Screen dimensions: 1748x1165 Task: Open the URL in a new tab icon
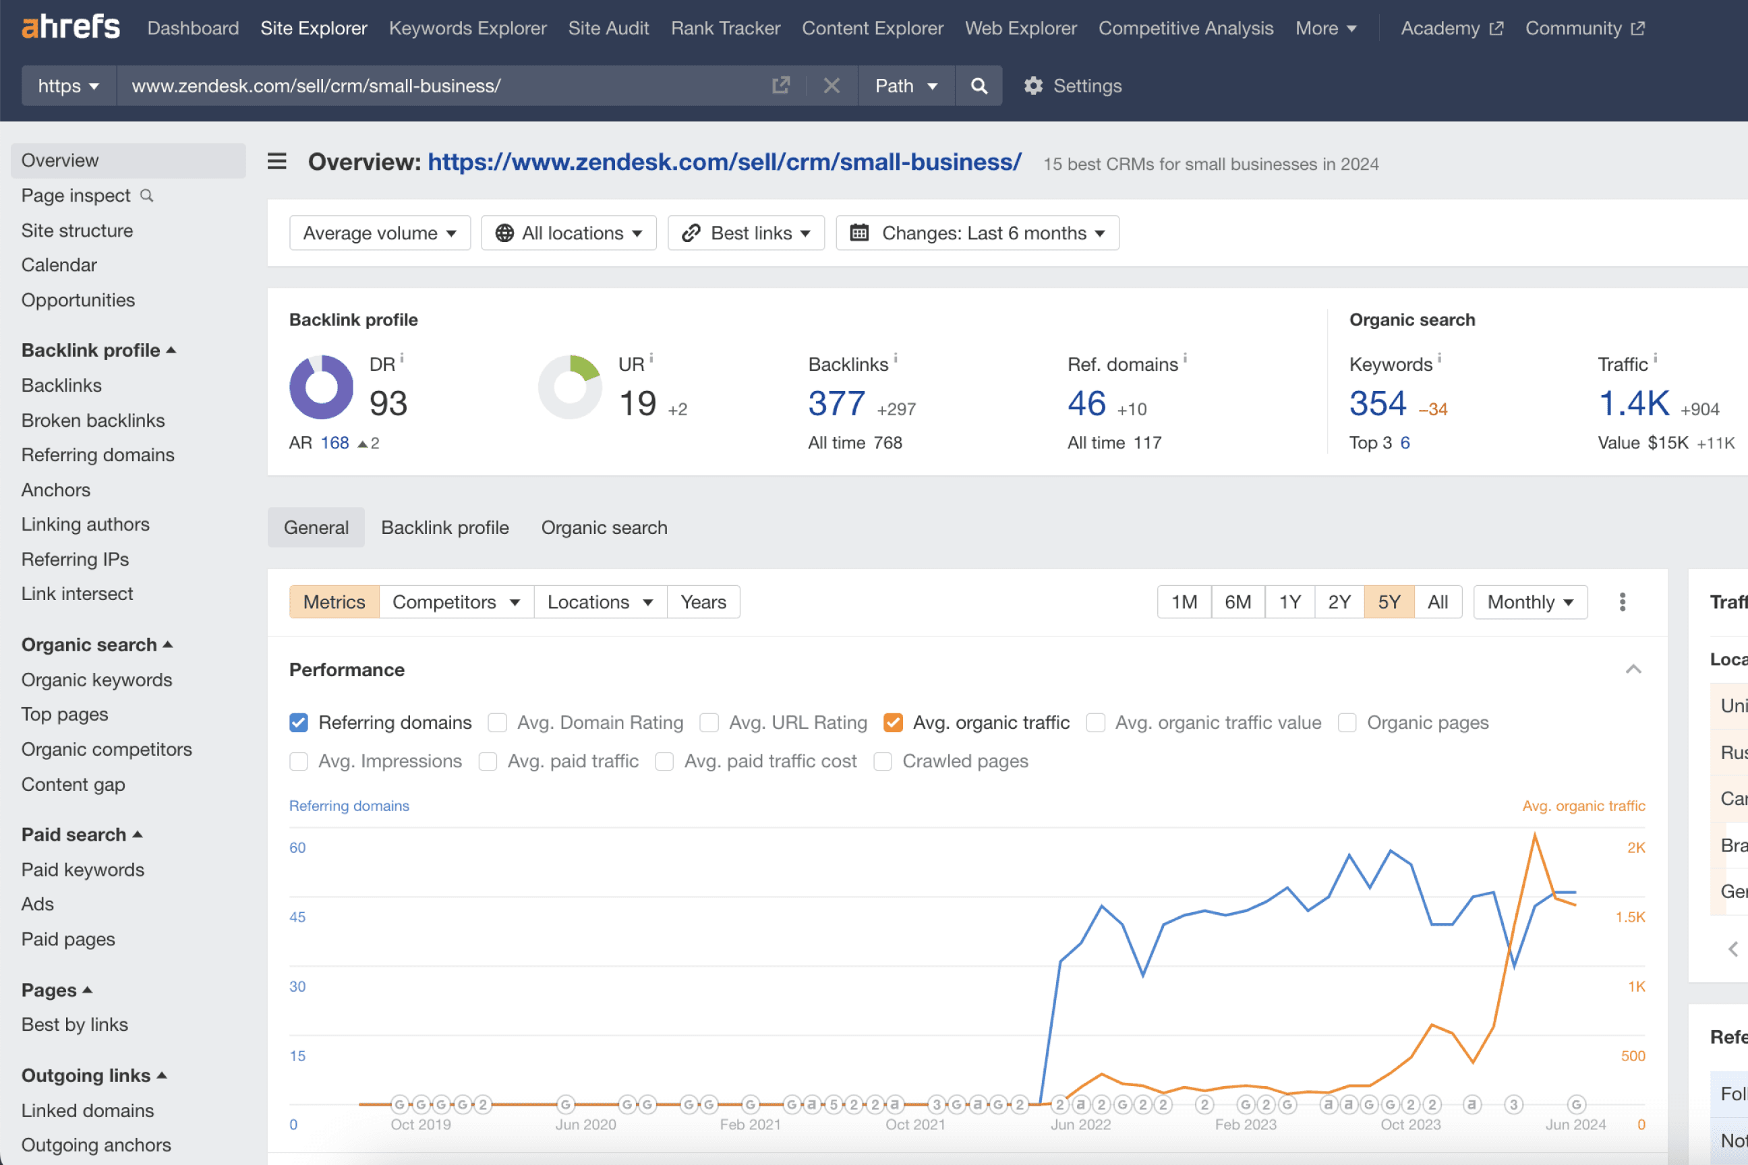(x=780, y=86)
